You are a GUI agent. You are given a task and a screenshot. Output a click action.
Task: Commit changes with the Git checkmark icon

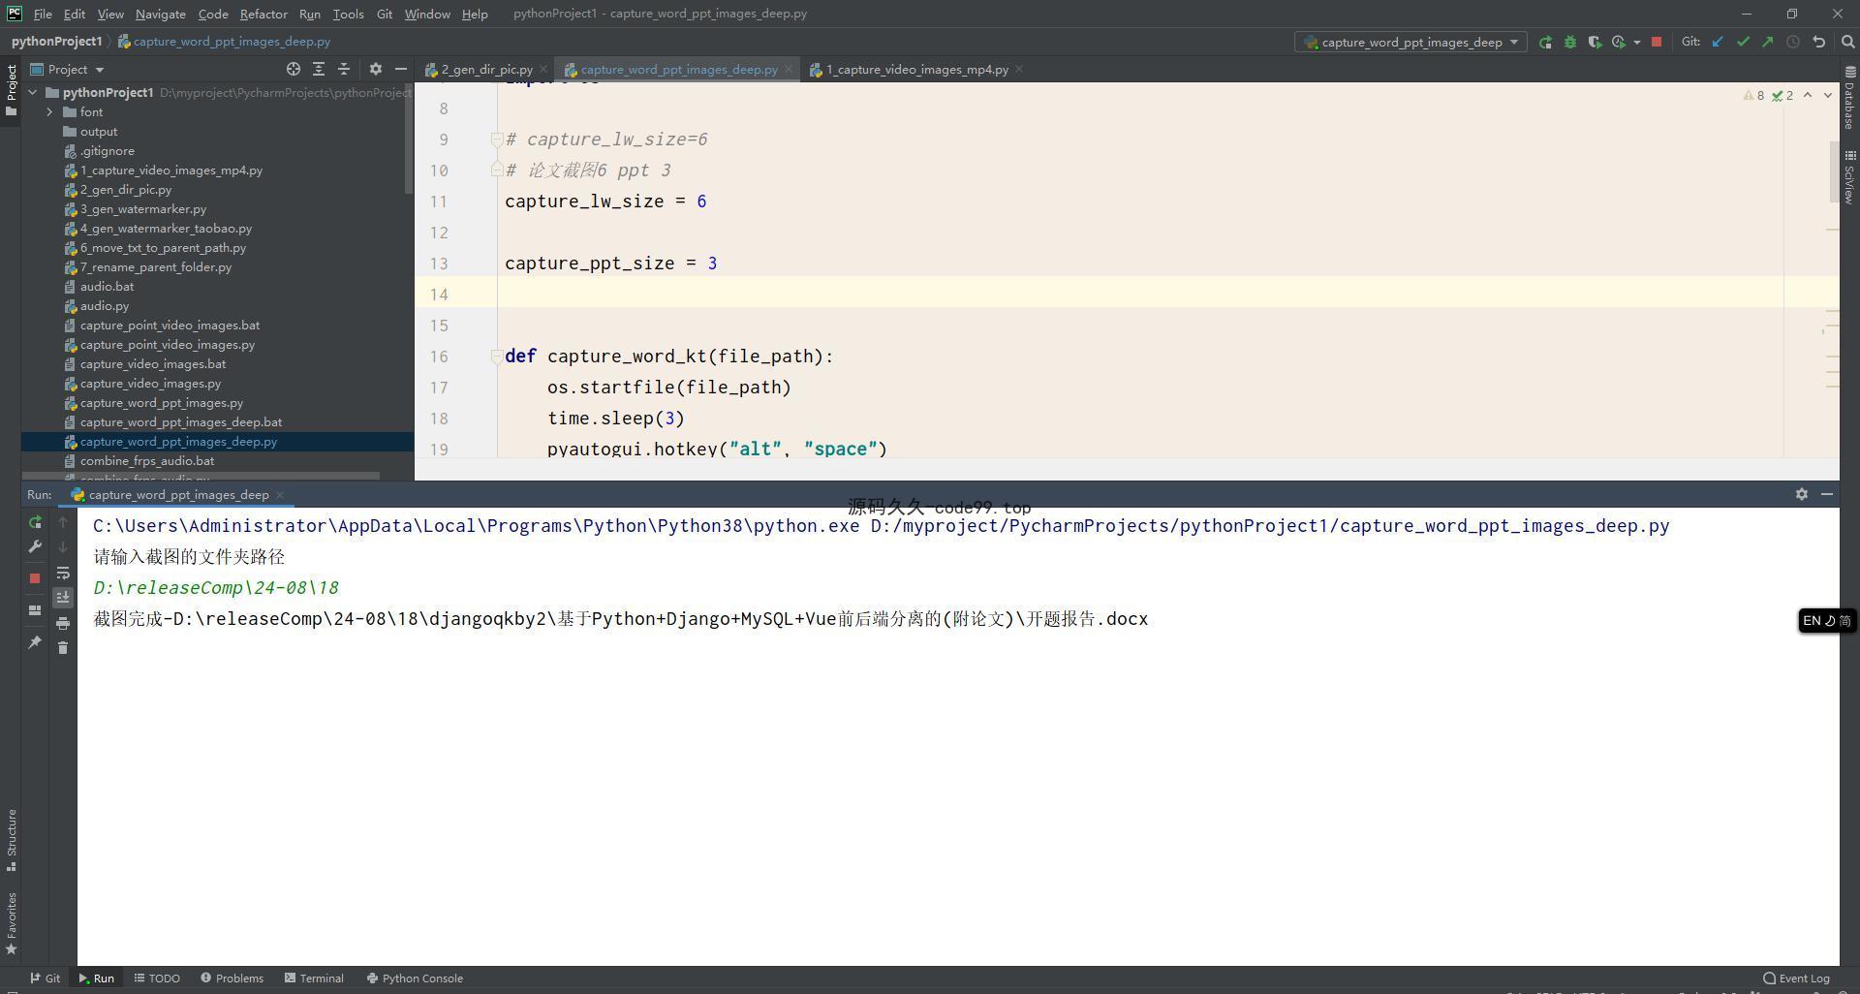1743,42
